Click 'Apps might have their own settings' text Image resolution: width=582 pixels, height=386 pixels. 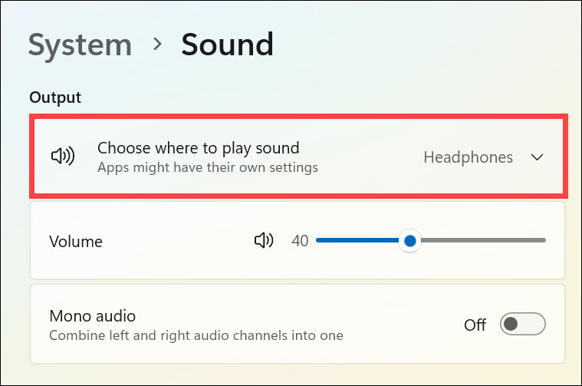coord(207,167)
